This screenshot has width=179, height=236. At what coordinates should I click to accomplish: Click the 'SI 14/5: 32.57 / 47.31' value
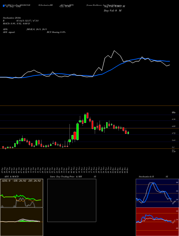(28, 21)
